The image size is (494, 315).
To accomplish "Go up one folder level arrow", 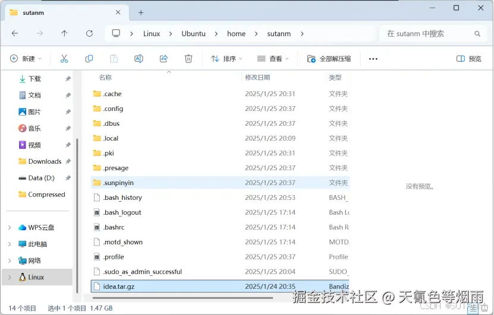I will pos(64,33).
